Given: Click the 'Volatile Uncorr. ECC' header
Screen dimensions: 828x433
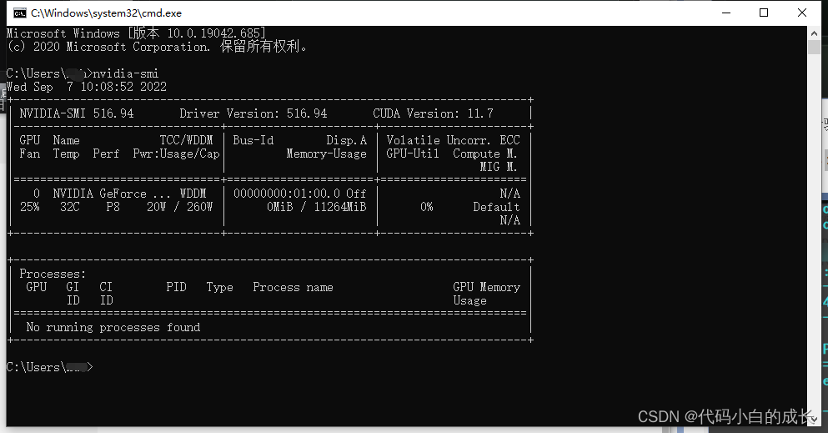Looking at the screenshot, I should [x=453, y=140].
